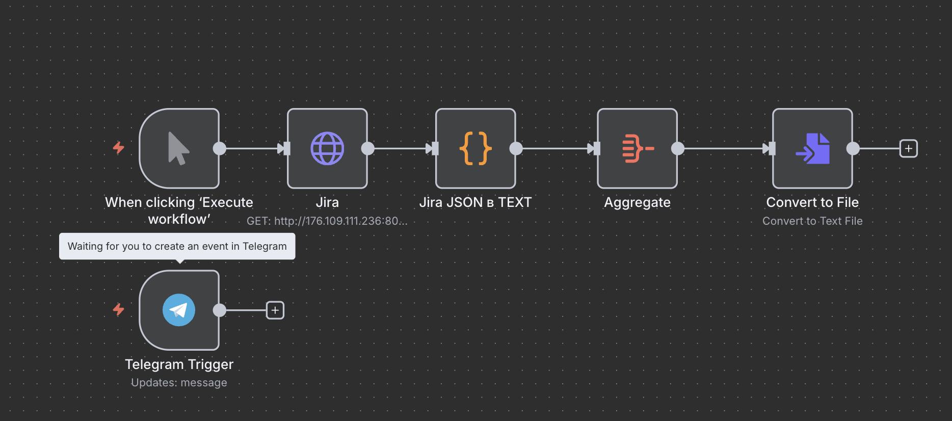Click the output connector of the Jira node
Viewport: 952px width, 421px height.
click(x=367, y=148)
